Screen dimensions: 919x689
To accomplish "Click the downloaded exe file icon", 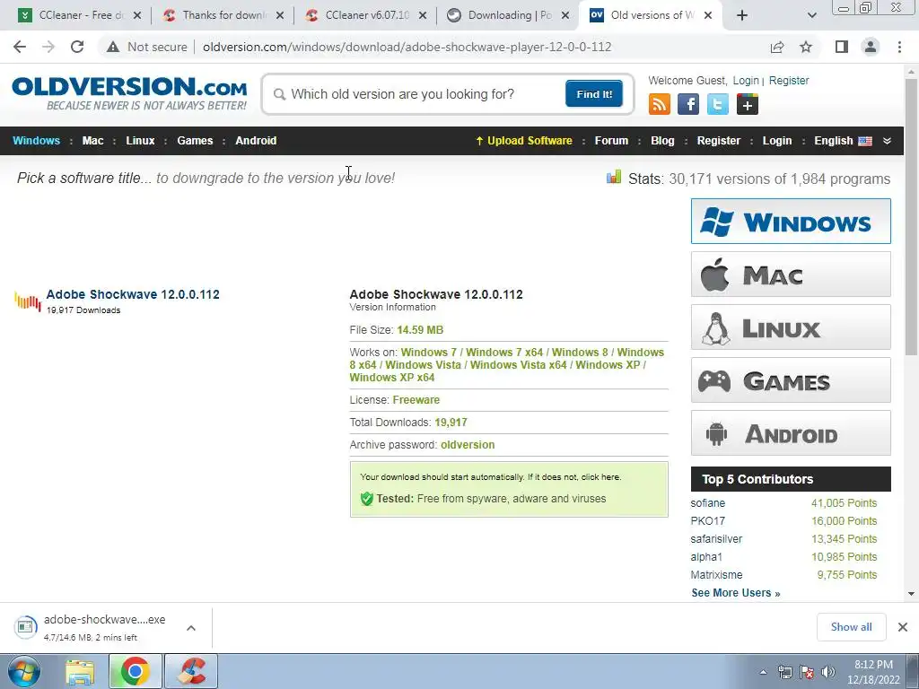I will pos(25,627).
